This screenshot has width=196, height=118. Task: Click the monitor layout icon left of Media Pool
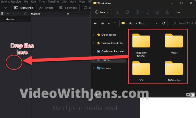pyautogui.click(x=6, y=8)
